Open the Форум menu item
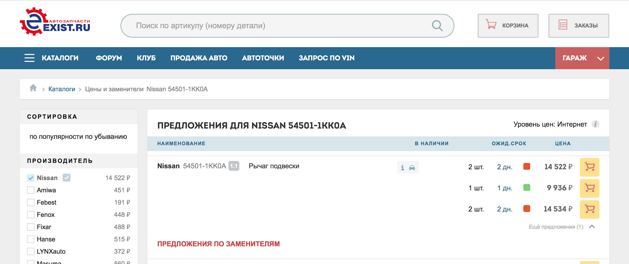The width and height of the screenshot is (629, 264). 109,58
